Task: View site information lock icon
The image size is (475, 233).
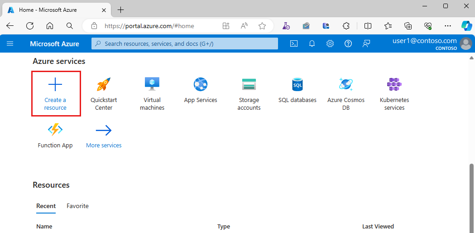Action: [94, 26]
